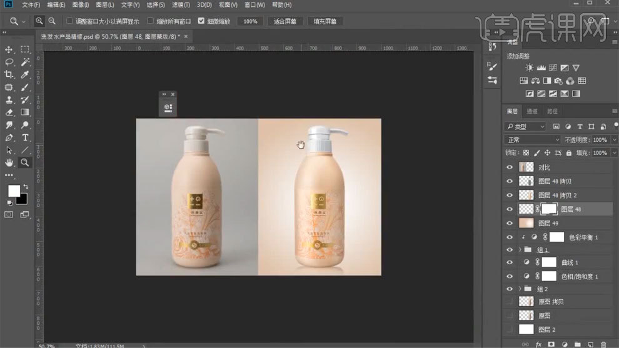
Task: Click the background color swatch
Action: click(x=23, y=200)
